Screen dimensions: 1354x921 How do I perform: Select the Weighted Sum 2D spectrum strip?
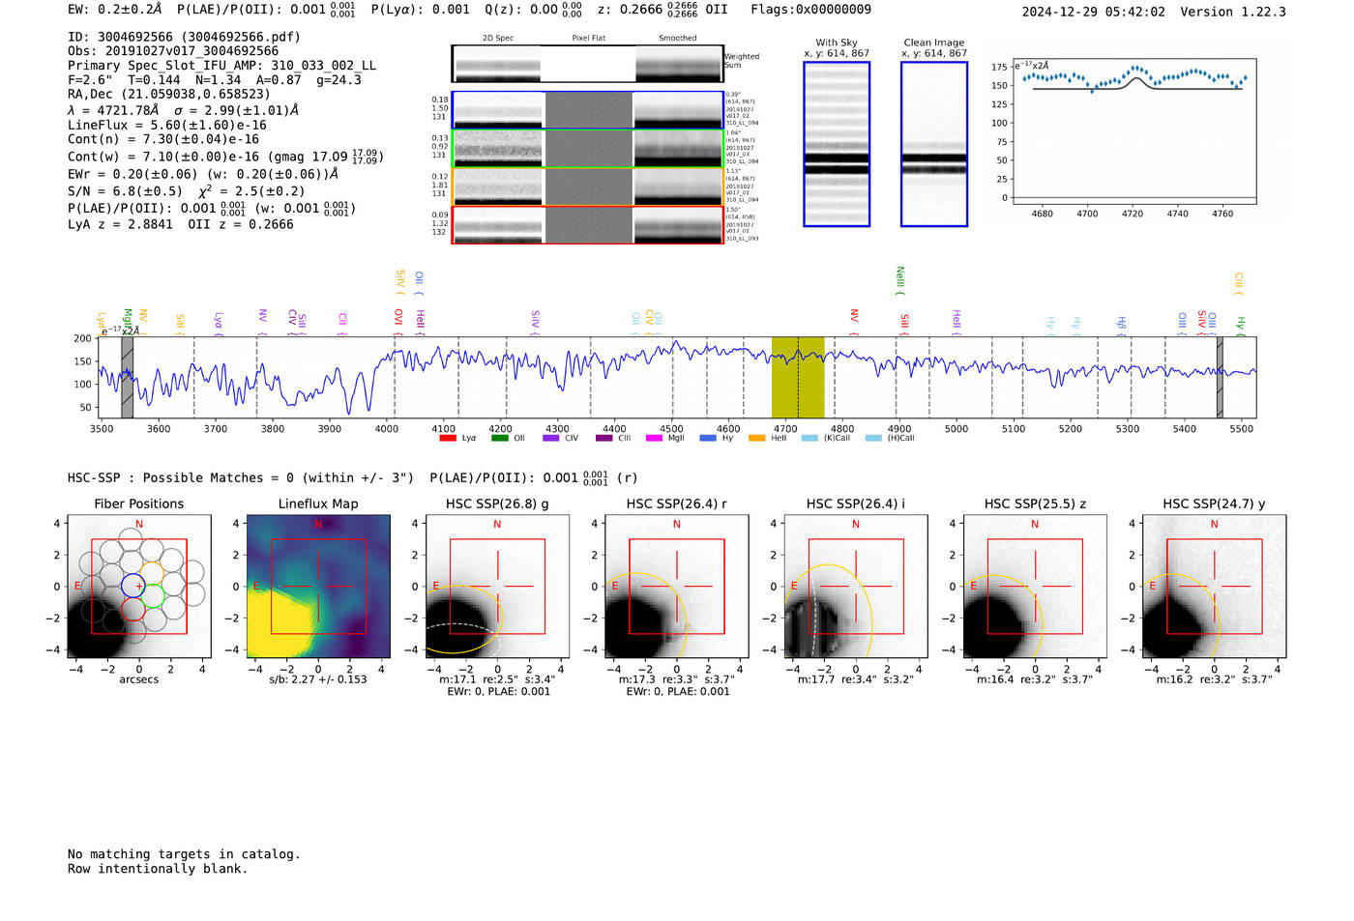(x=587, y=64)
